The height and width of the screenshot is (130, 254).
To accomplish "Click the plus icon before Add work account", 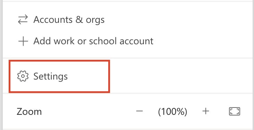I will [23, 41].
